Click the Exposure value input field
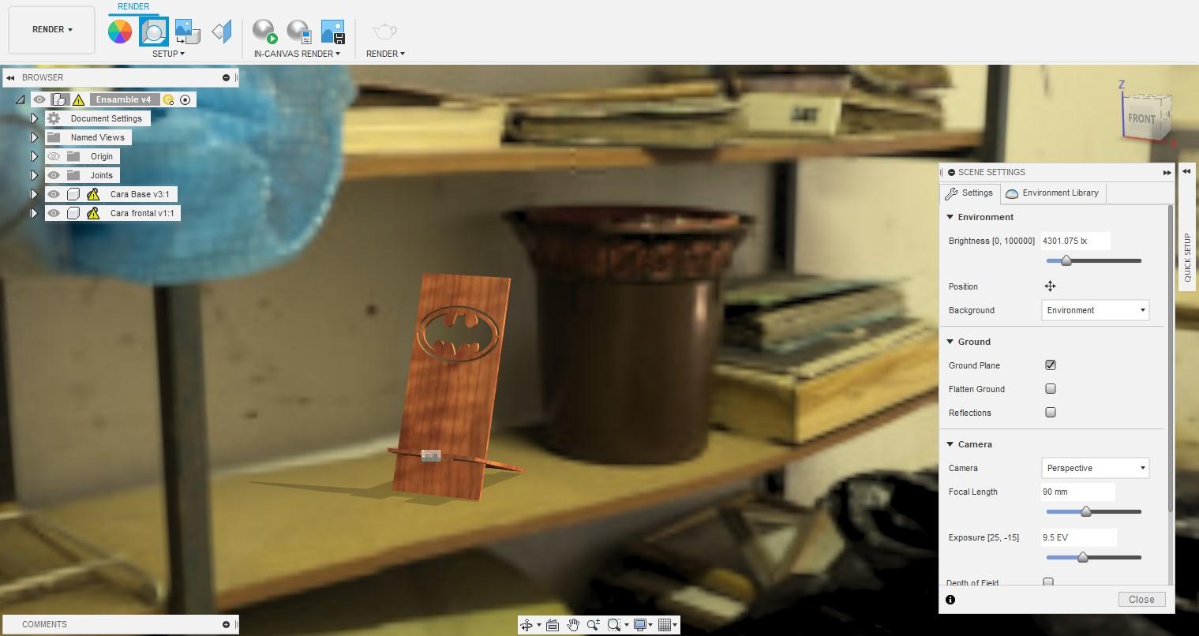 (1077, 537)
